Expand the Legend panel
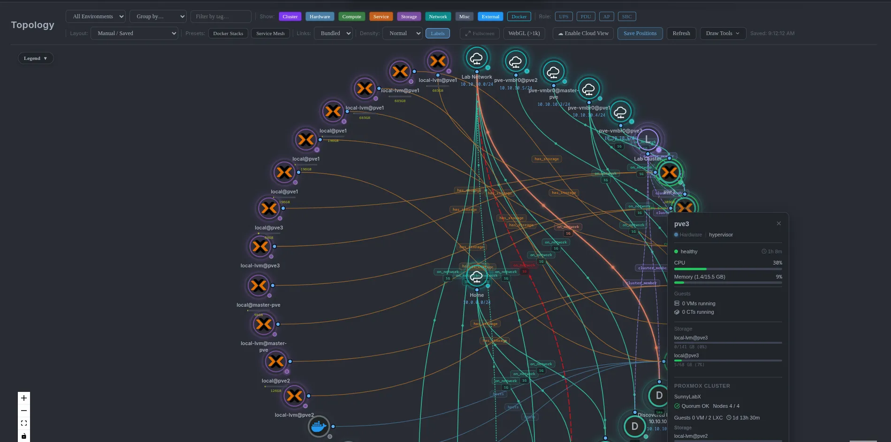The height and width of the screenshot is (442, 891). click(36, 58)
